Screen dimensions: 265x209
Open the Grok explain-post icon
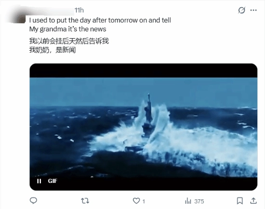[x=241, y=10]
